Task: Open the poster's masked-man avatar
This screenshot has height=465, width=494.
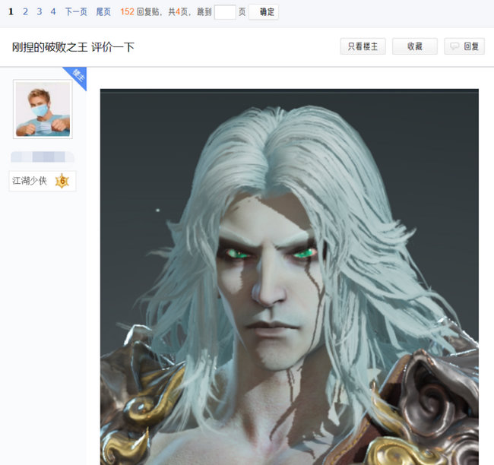Action: (x=43, y=109)
